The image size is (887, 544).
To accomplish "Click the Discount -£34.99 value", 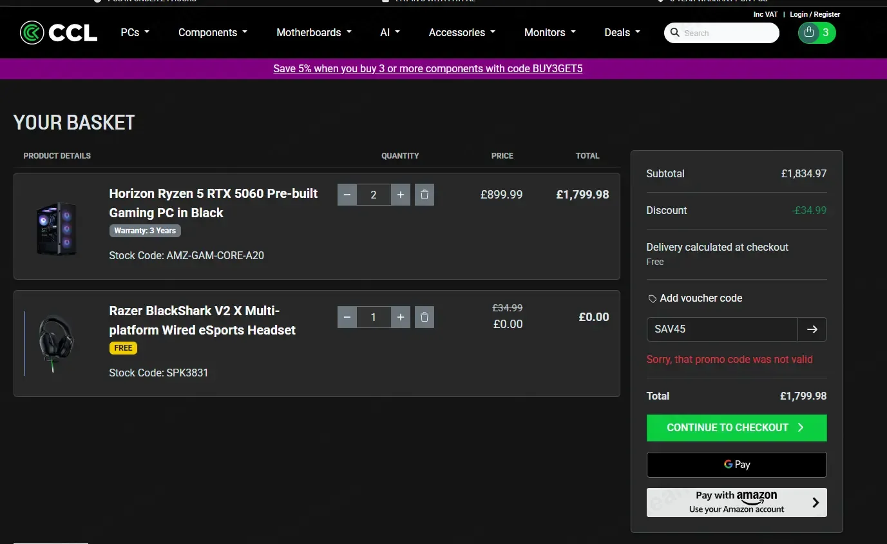I will [809, 211].
